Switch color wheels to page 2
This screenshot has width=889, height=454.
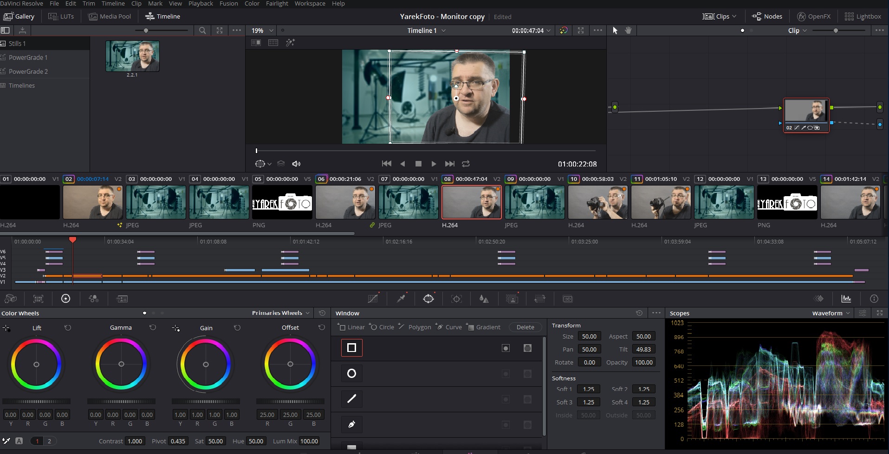[x=49, y=441]
